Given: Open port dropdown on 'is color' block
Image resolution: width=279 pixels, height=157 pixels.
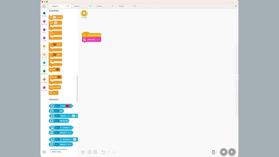Looking at the screenshot, I should click(58, 106).
